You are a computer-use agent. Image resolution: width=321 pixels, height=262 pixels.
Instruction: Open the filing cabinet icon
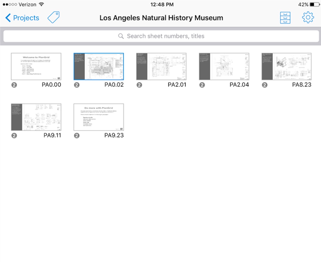point(285,18)
